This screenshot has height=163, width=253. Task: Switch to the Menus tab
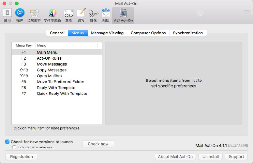tap(78, 33)
